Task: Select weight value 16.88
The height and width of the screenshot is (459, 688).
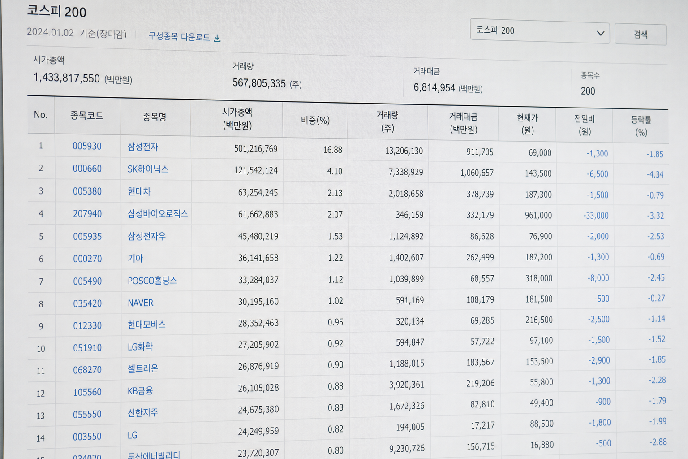Action: tap(333, 150)
